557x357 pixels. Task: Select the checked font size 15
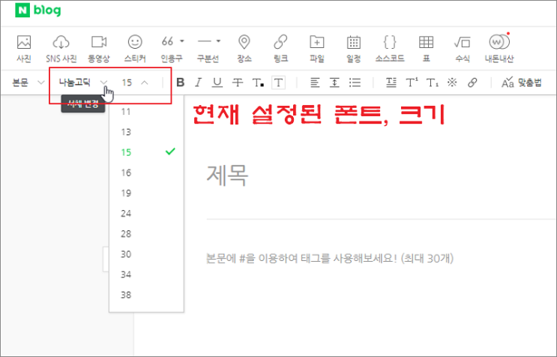pyautogui.click(x=146, y=152)
